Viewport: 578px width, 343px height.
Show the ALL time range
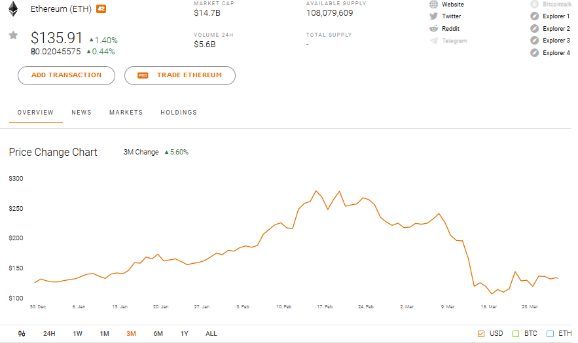(x=211, y=334)
